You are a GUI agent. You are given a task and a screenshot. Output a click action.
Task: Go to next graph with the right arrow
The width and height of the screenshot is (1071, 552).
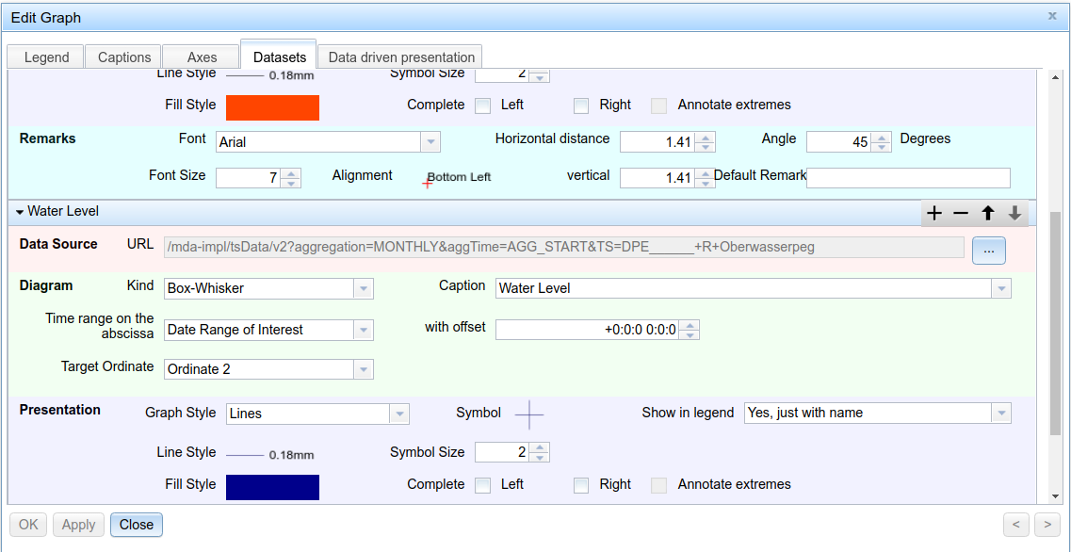pyautogui.click(x=1047, y=525)
